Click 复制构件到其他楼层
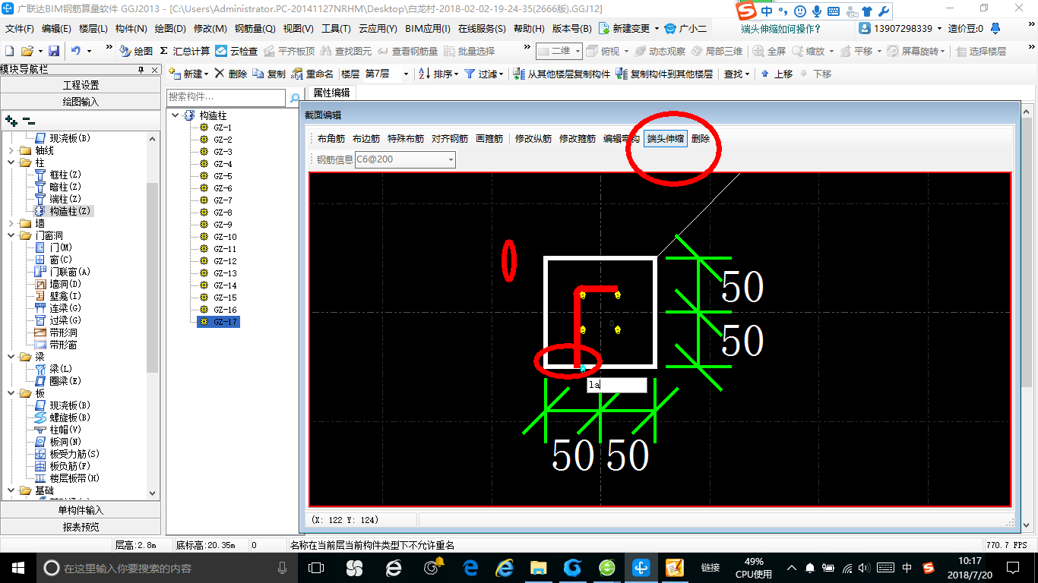This screenshot has width=1038, height=583. click(664, 74)
